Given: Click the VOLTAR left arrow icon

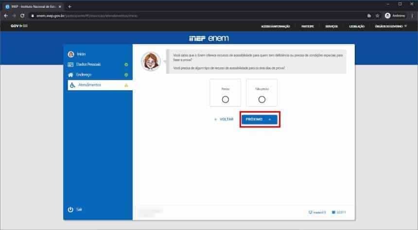Looking at the screenshot, I should (215, 119).
